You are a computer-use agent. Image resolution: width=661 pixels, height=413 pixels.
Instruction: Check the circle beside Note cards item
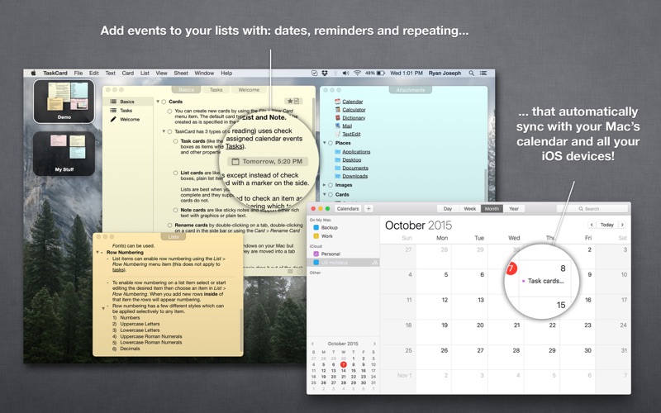(x=175, y=210)
